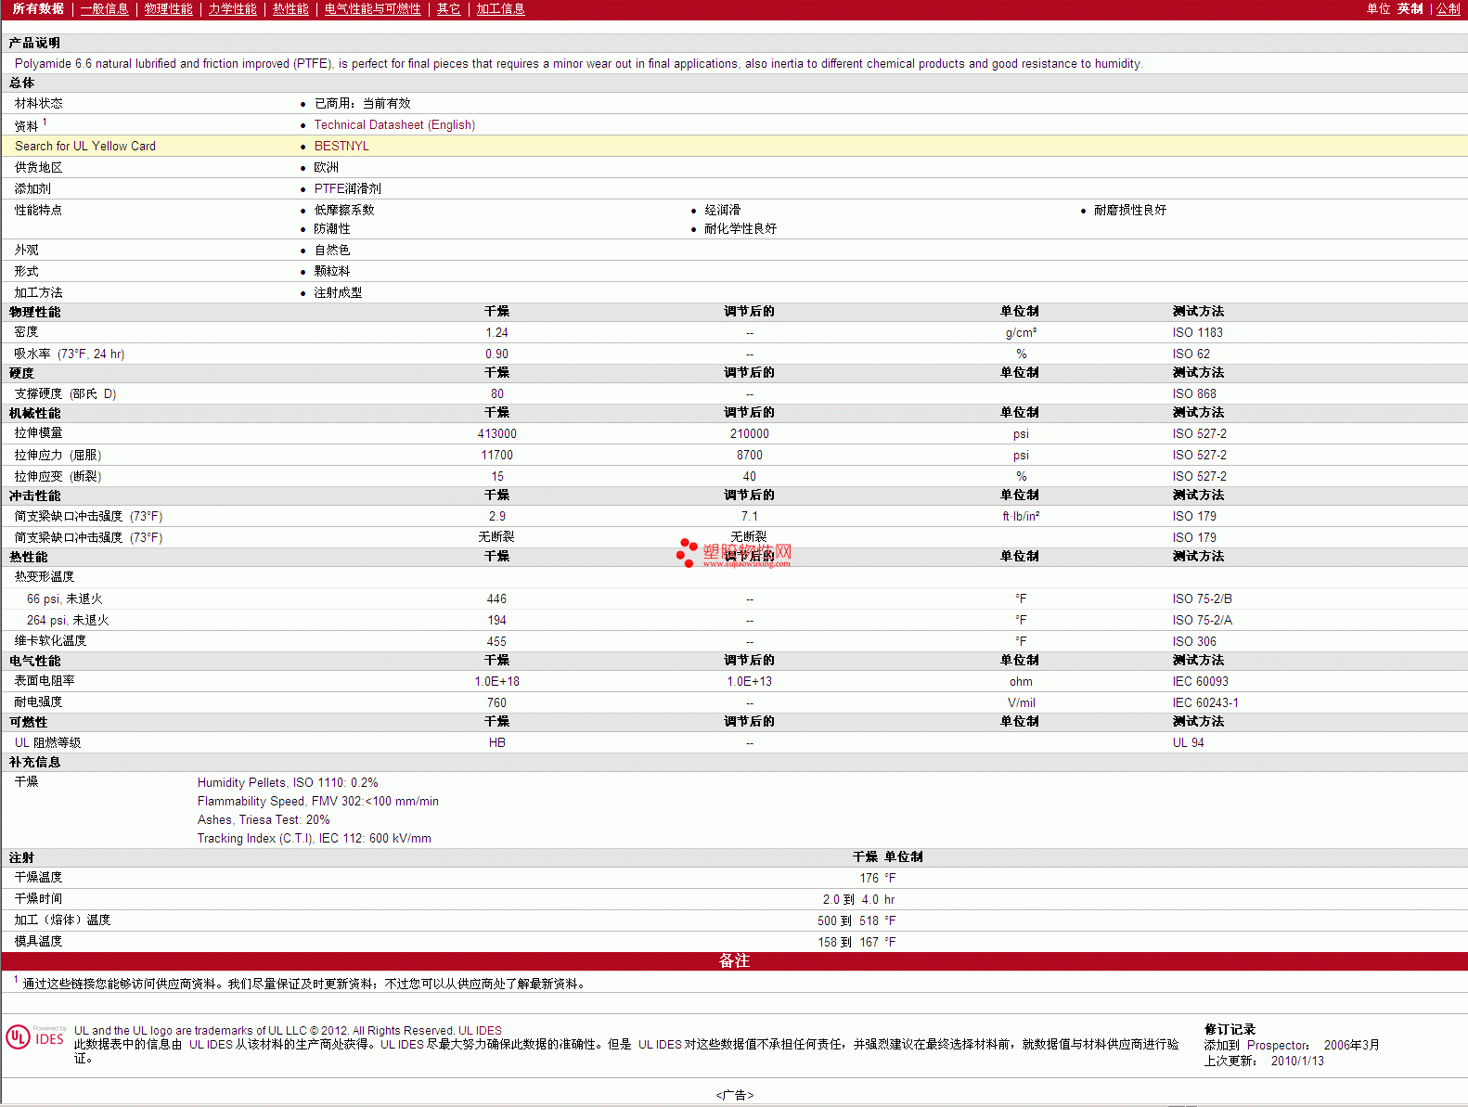The image size is (1468, 1107).
Task: Select the tensile stress value 11700
Action: [x=496, y=455]
